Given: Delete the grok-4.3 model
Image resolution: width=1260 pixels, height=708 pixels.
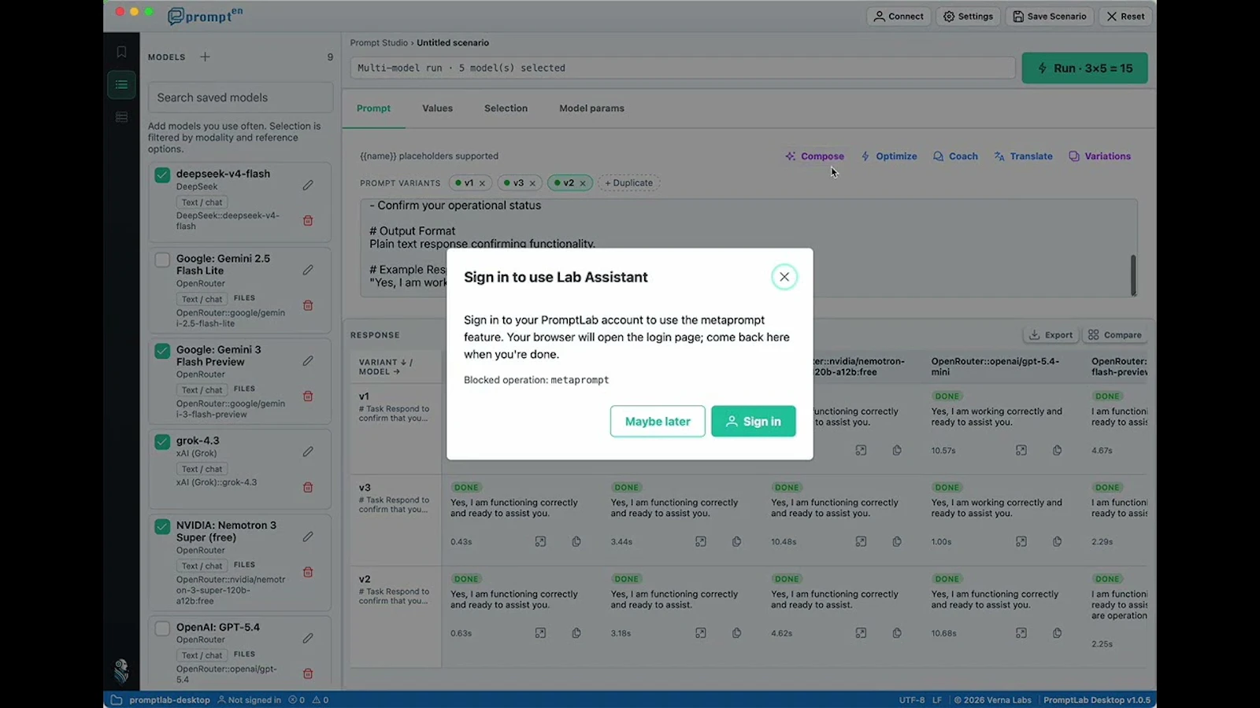Looking at the screenshot, I should [308, 488].
